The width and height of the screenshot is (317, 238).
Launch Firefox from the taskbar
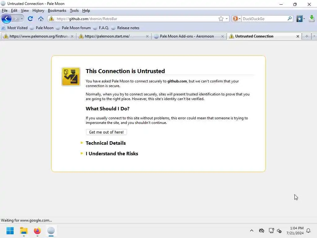click(37, 231)
